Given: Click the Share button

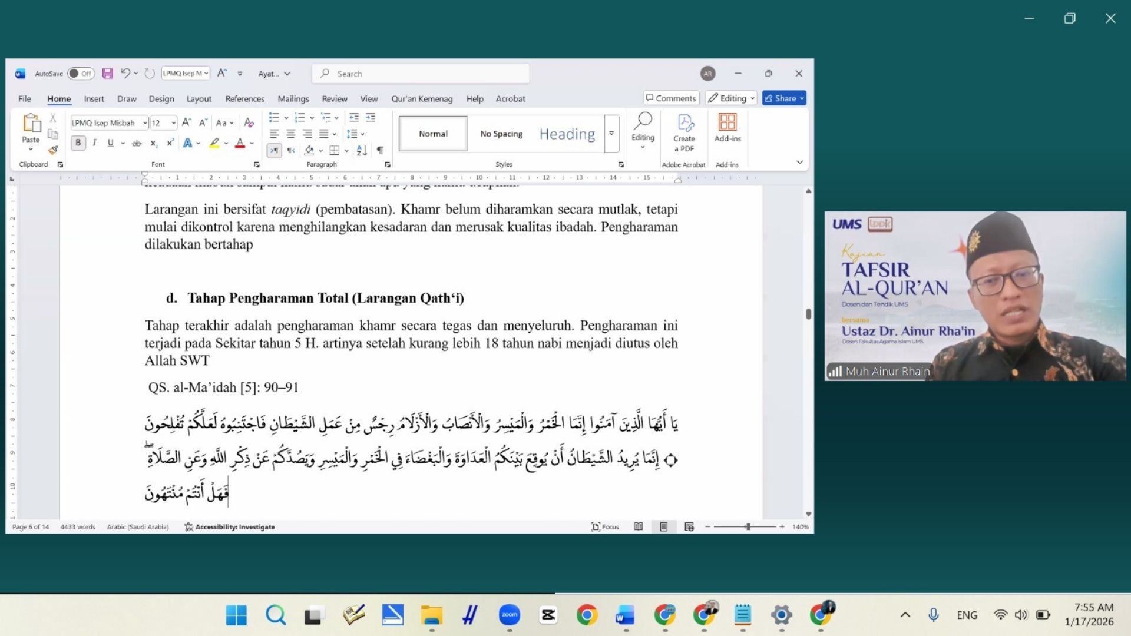Looking at the screenshot, I should point(784,98).
